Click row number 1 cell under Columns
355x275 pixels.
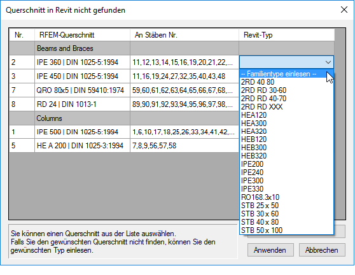(22, 132)
